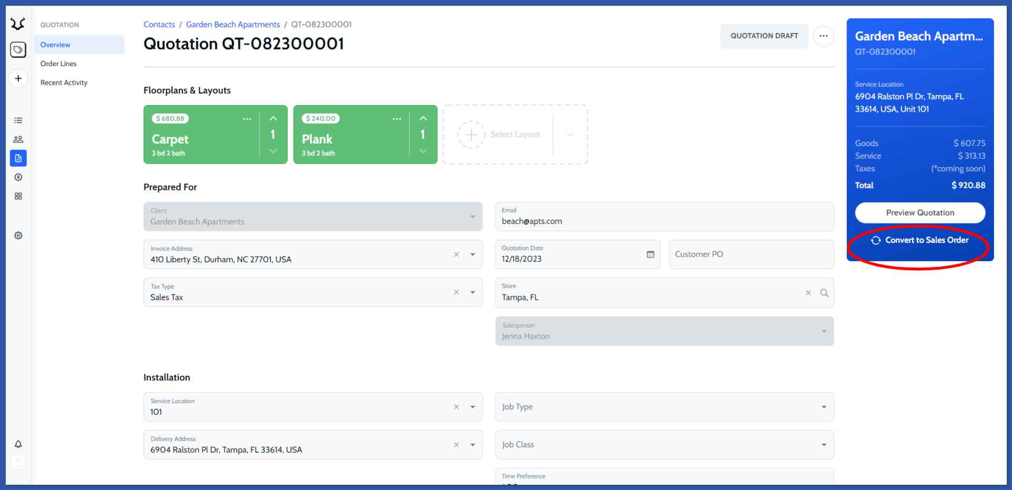Click the Customer PO input field
Screen dimensions: 1012x490
pyautogui.click(x=751, y=254)
